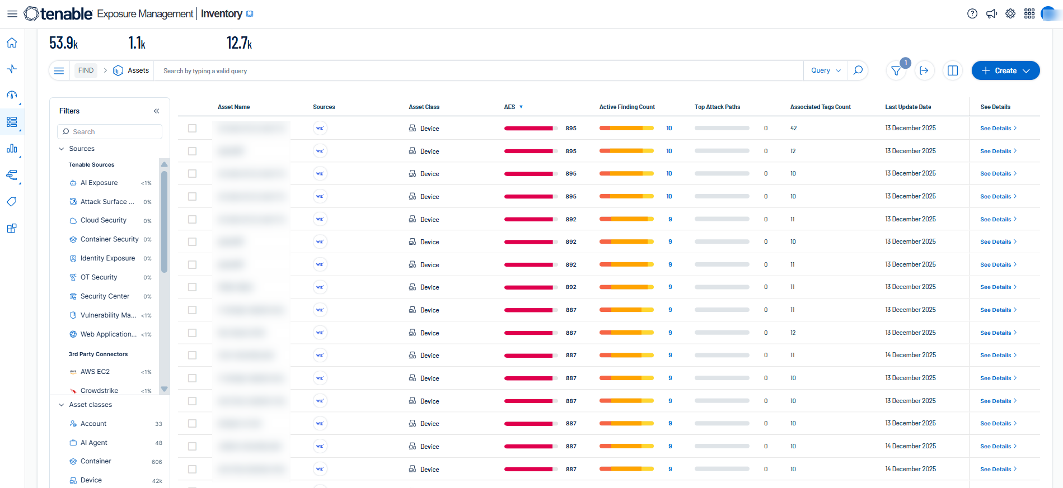The image size is (1063, 488).
Task: Click the export icon beside the filter
Action: pos(924,70)
